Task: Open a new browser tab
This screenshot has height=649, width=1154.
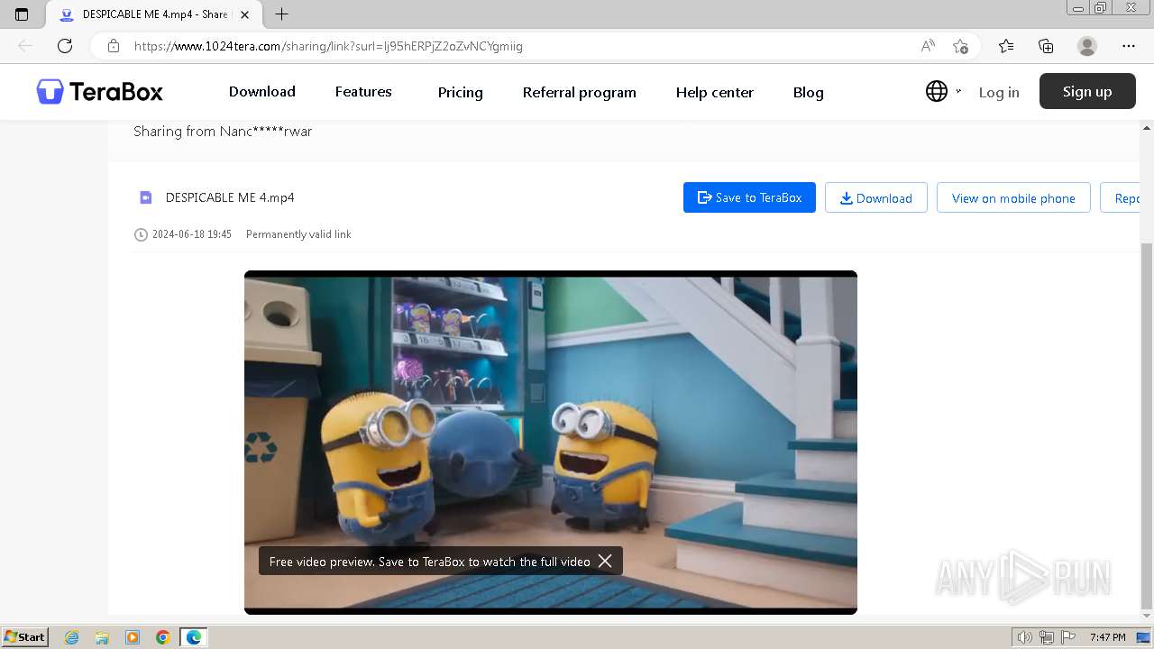Action: coord(281,14)
